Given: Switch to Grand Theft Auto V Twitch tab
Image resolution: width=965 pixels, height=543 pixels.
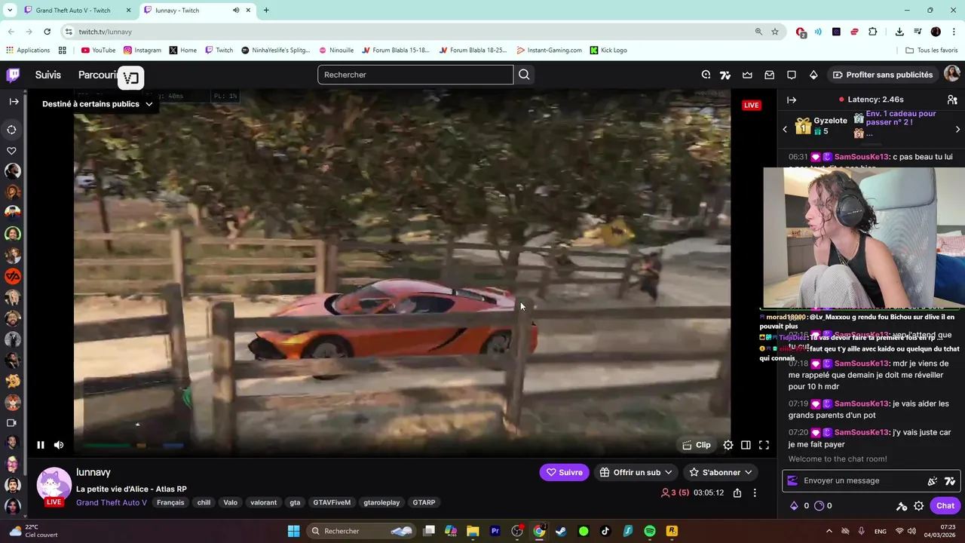Looking at the screenshot, I should pos(72,11).
